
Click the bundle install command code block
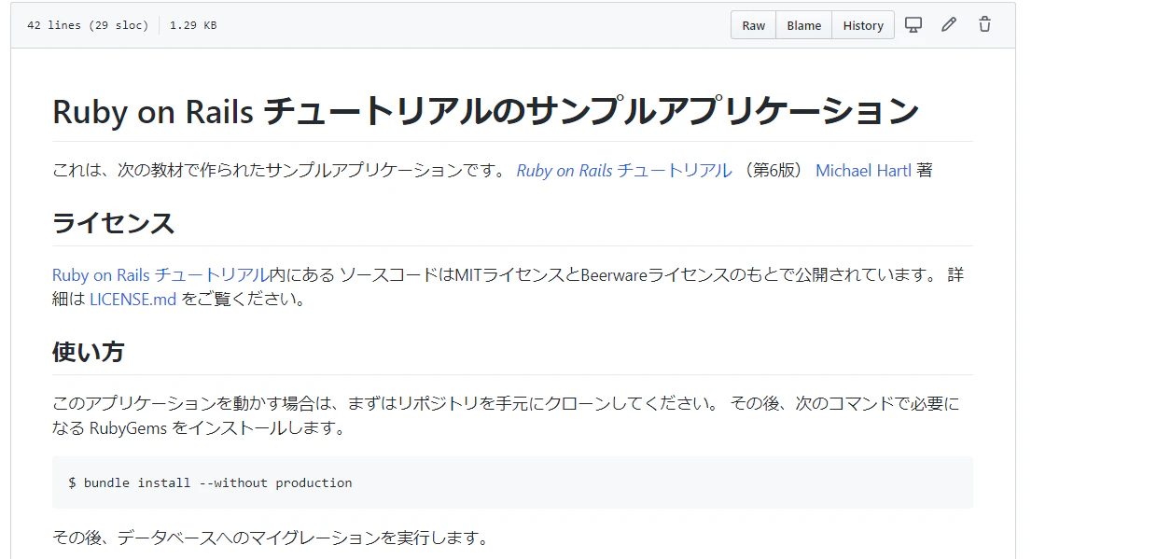(x=512, y=482)
